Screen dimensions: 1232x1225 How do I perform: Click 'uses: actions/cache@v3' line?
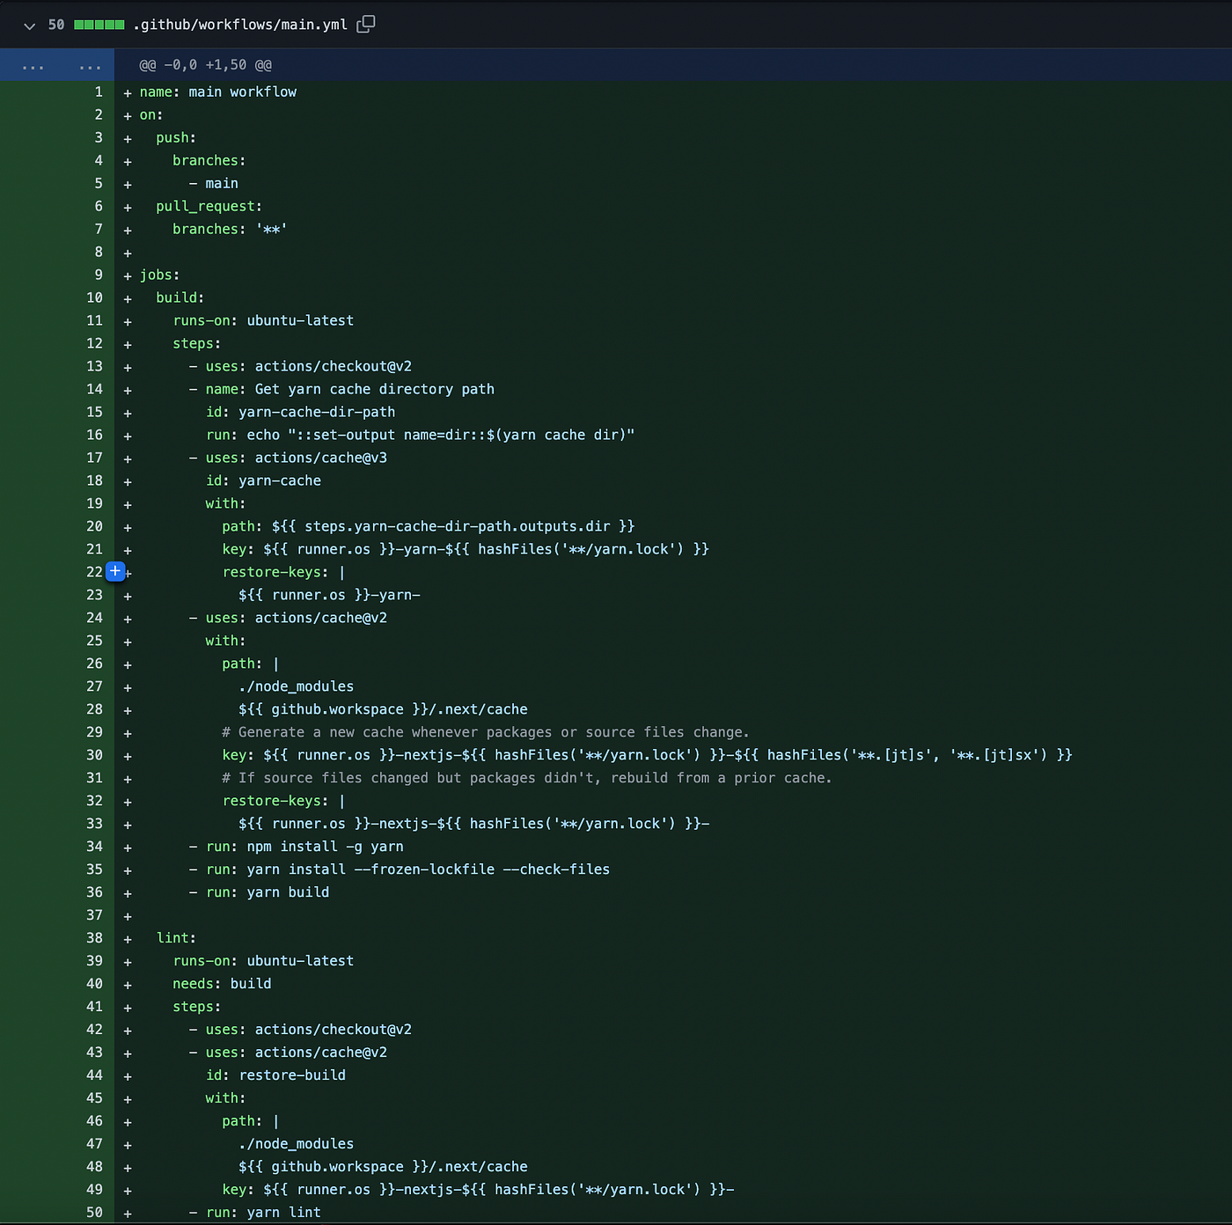coord(297,458)
